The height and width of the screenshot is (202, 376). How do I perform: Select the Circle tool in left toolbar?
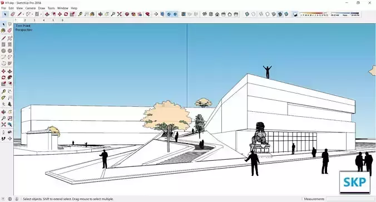click(3, 51)
